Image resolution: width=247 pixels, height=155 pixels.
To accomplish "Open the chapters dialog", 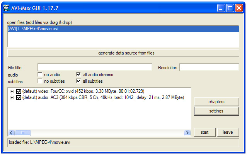I will coord(216,102).
